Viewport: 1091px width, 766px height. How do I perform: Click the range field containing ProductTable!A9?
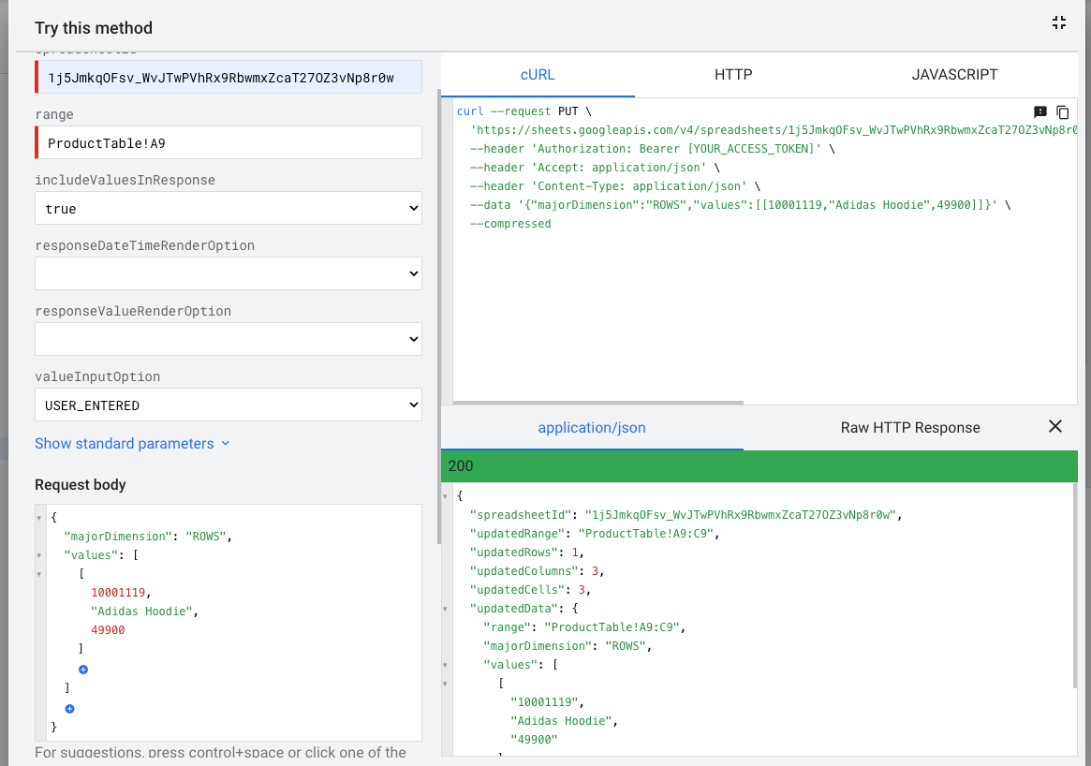229,142
